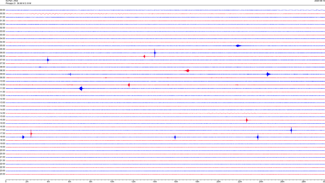Click the 22m axis tick label
The height and width of the screenshot is (183, 325).
(240, 182)
